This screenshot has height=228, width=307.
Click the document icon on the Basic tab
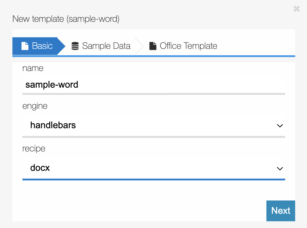[25, 45]
